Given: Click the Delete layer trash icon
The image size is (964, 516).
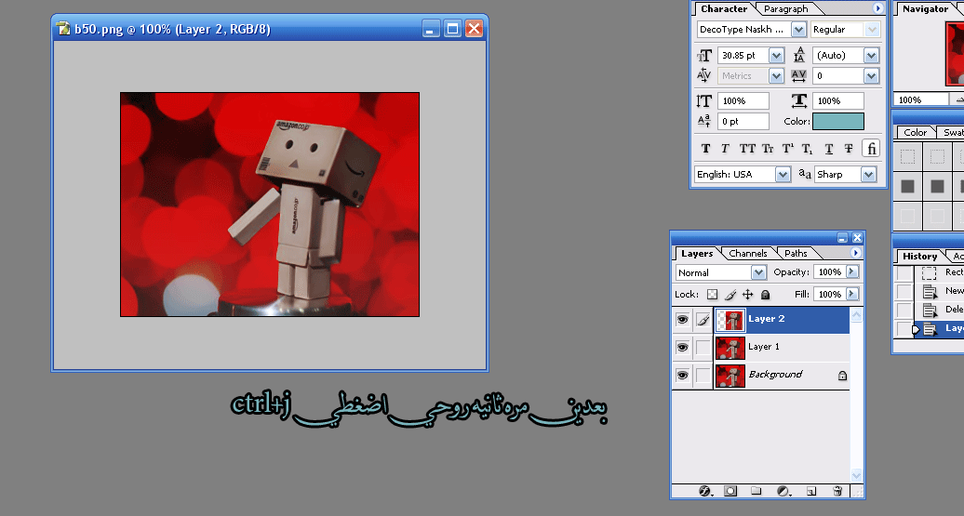Looking at the screenshot, I should 837,490.
